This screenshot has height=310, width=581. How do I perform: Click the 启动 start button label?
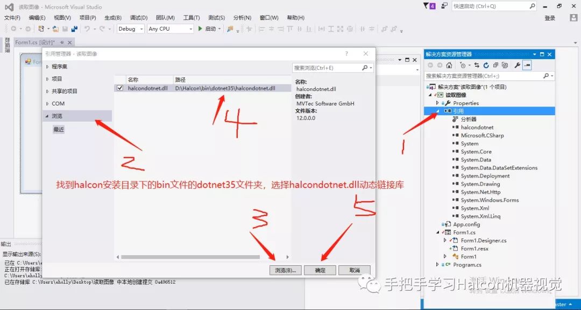coord(210,29)
